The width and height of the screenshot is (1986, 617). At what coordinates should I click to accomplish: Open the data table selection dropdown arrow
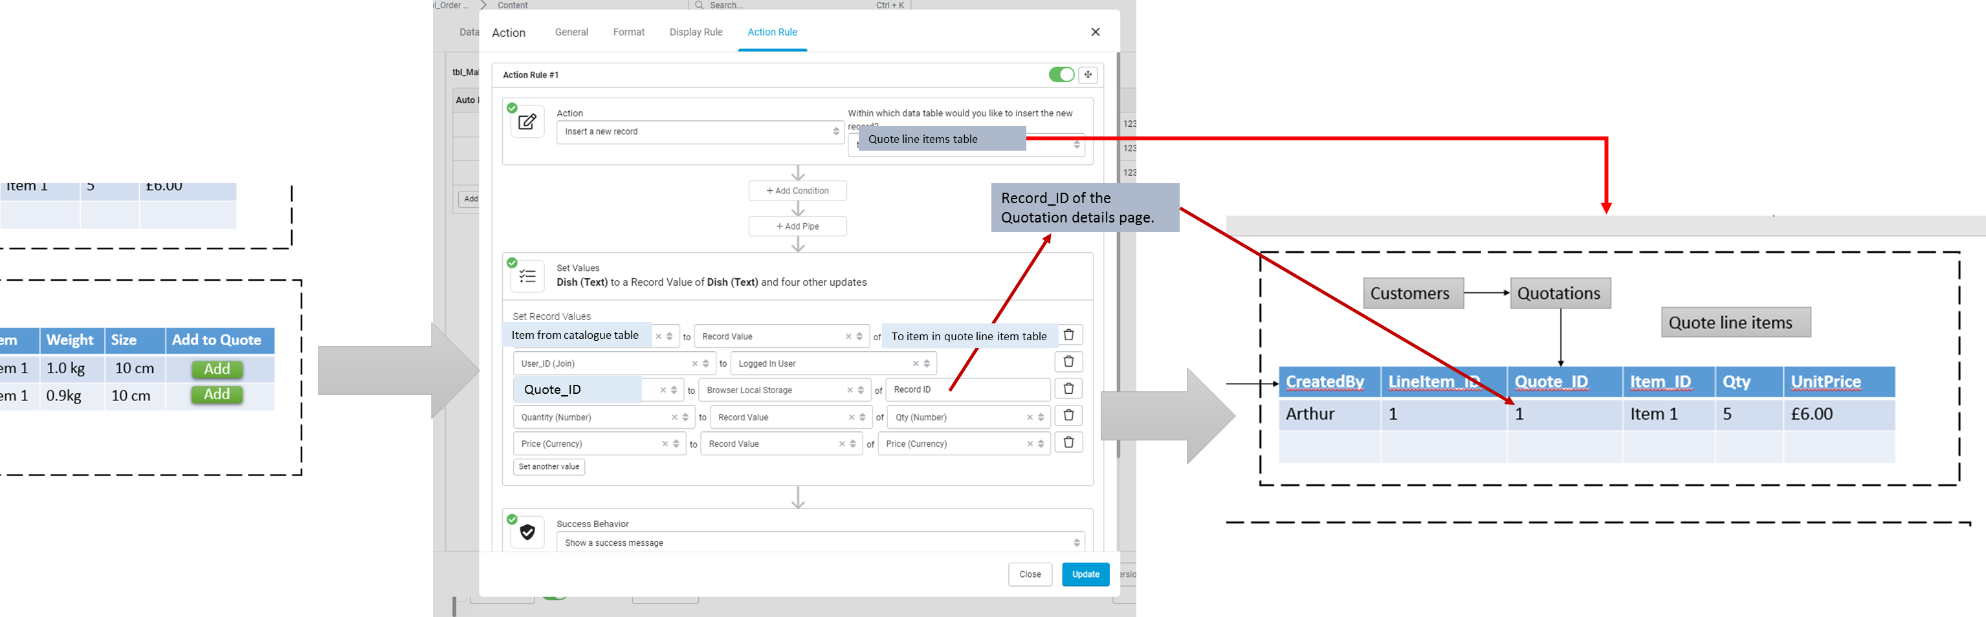click(x=1077, y=145)
